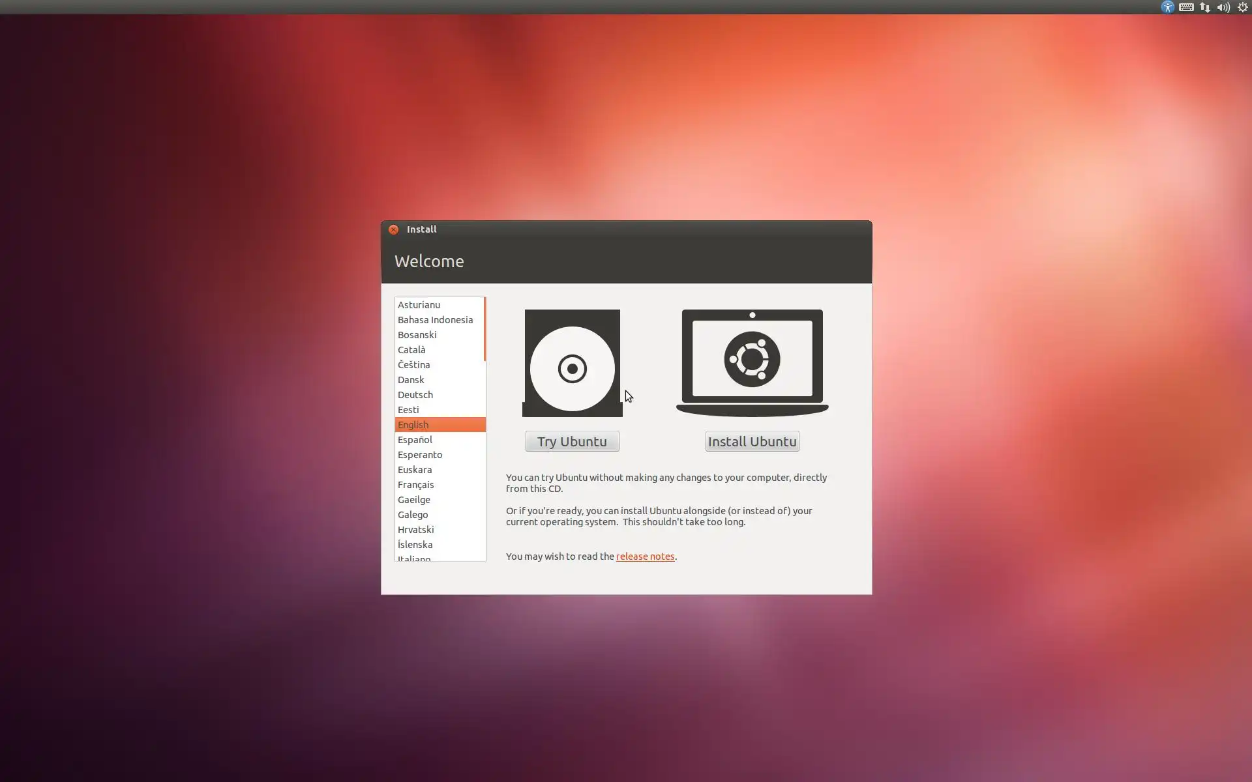This screenshot has width=1252, height=782.
Task: Open the keyboard layout indicator
Action: pos(1186,7)
